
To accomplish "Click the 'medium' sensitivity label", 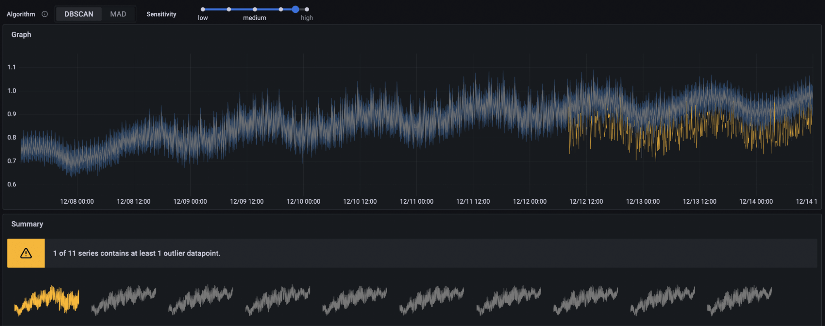I will point(254,18).
